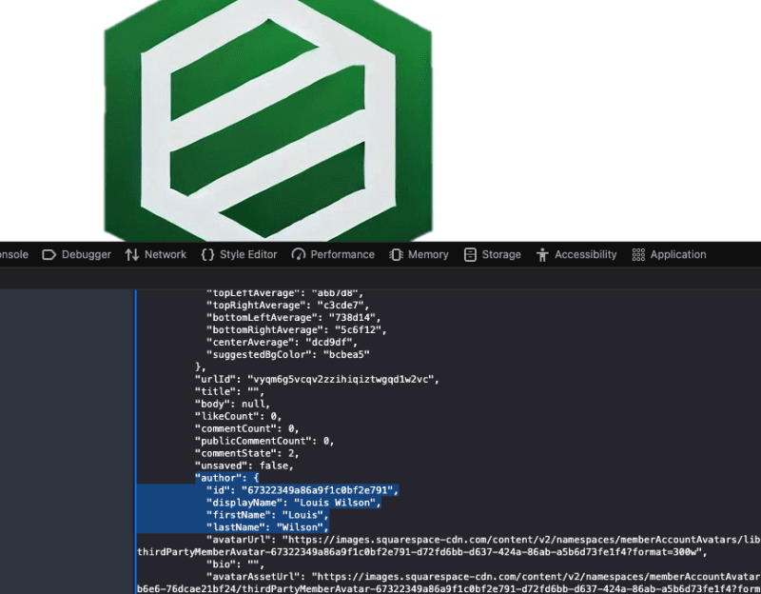Click the Performance gauge icon
The width and height of the screenshot is (761, 594).
pyautogui.click(x=299, y=254)
